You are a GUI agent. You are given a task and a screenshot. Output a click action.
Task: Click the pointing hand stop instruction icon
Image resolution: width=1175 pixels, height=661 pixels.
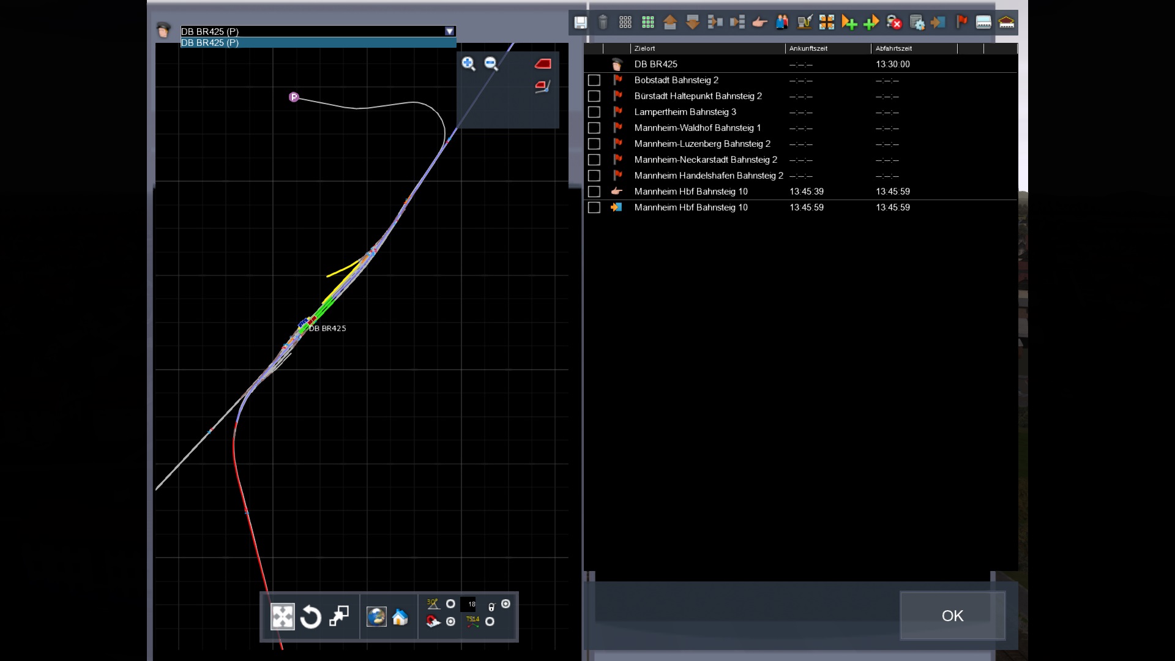[x=759, y=23]
